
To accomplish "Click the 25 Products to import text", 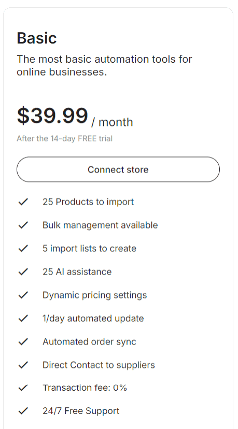I will pos(88,202).
